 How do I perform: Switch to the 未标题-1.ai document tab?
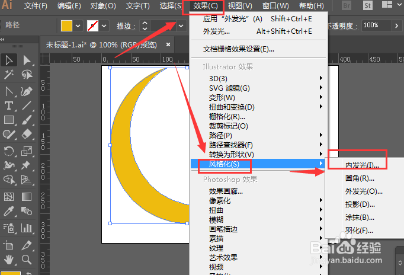[101, 45]
